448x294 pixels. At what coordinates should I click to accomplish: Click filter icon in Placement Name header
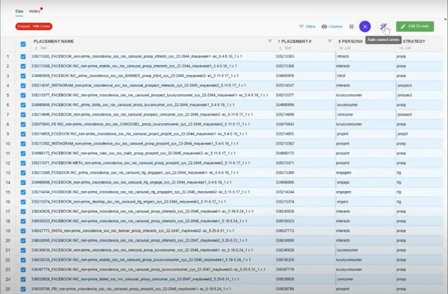(x=270, y=41)
